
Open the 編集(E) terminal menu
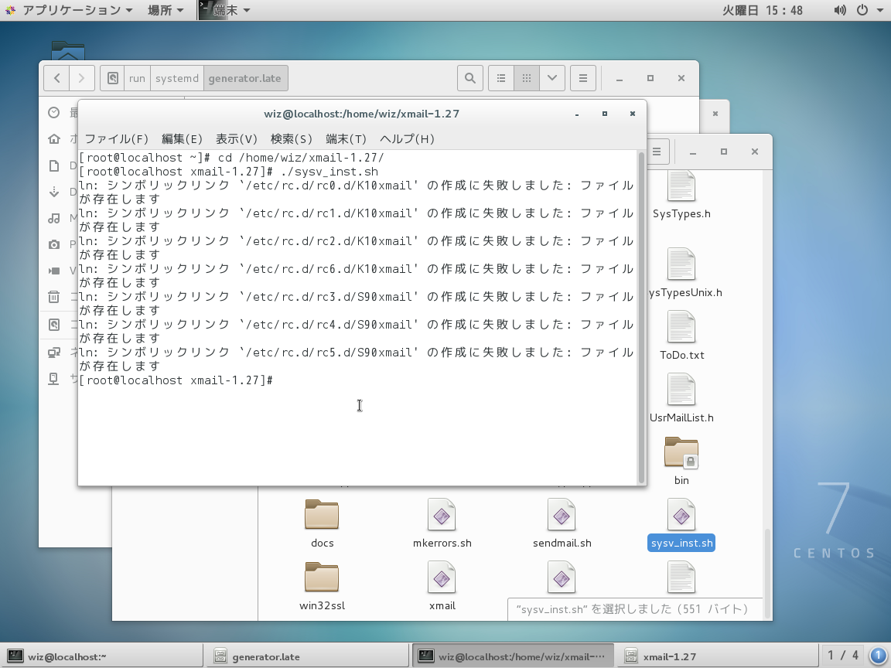pyautogui.click(x=182, y=138)
